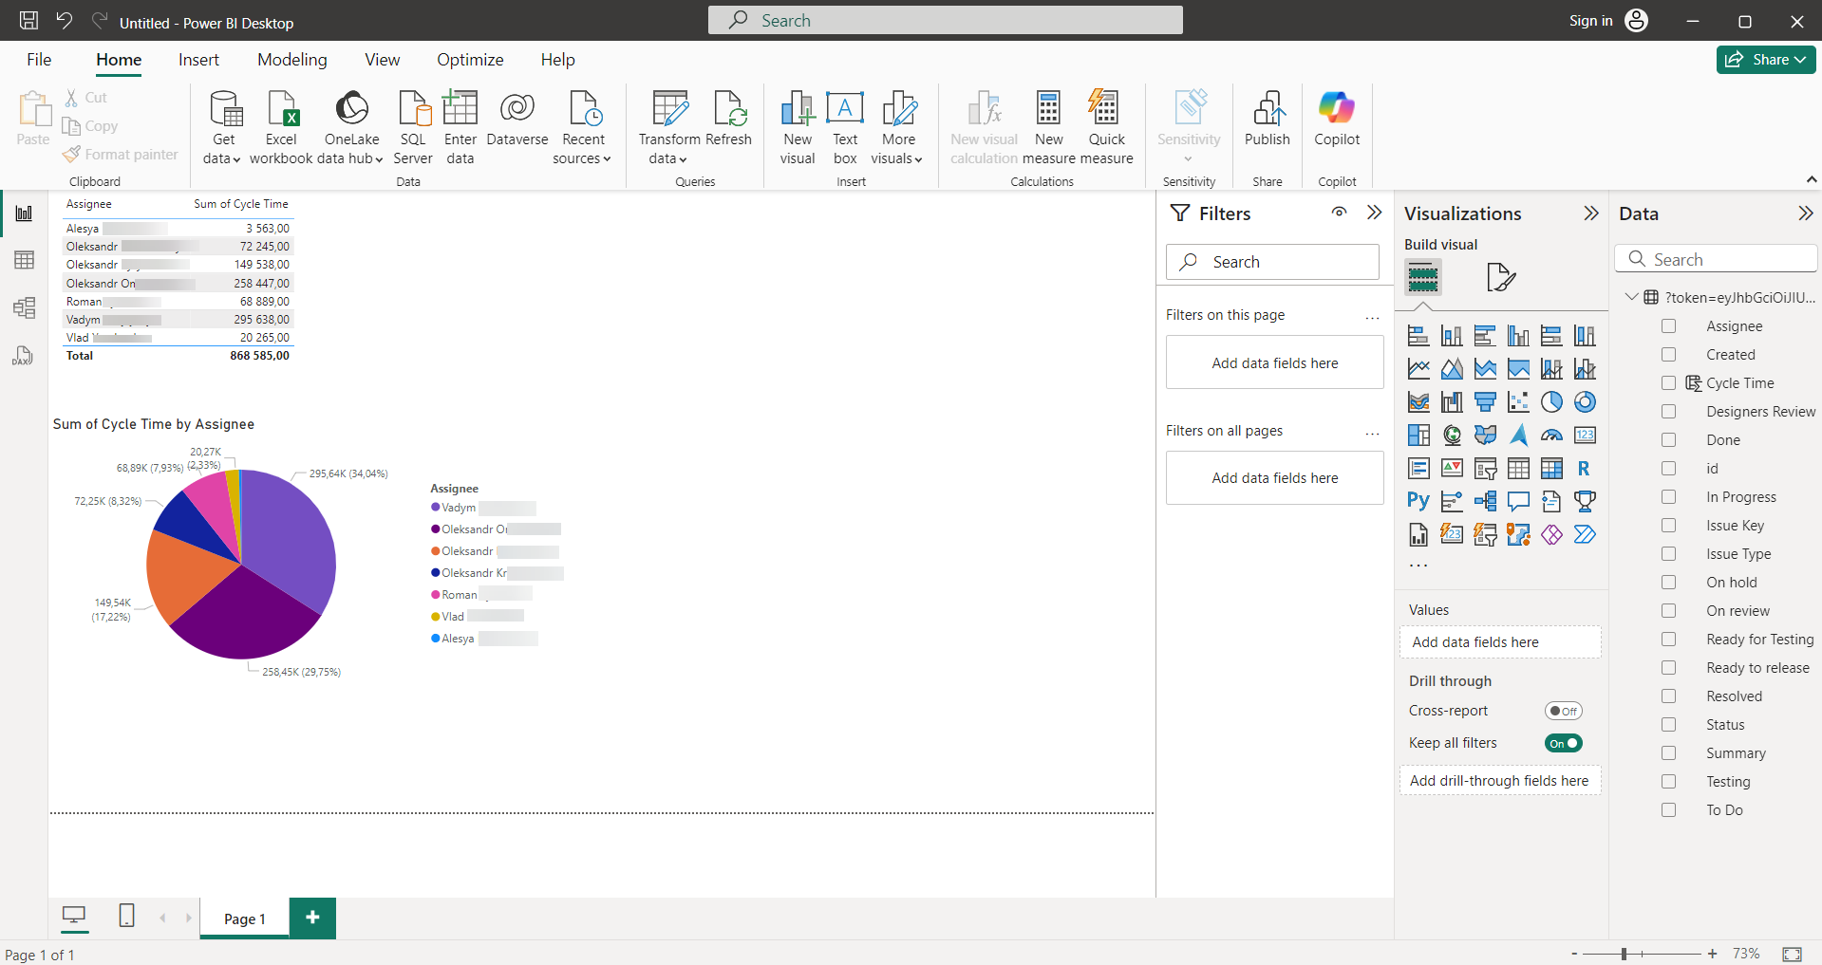Screen dimensions: 1822x965
Task: Insert a Text box from the ribbon
Action: click(844, 128)
